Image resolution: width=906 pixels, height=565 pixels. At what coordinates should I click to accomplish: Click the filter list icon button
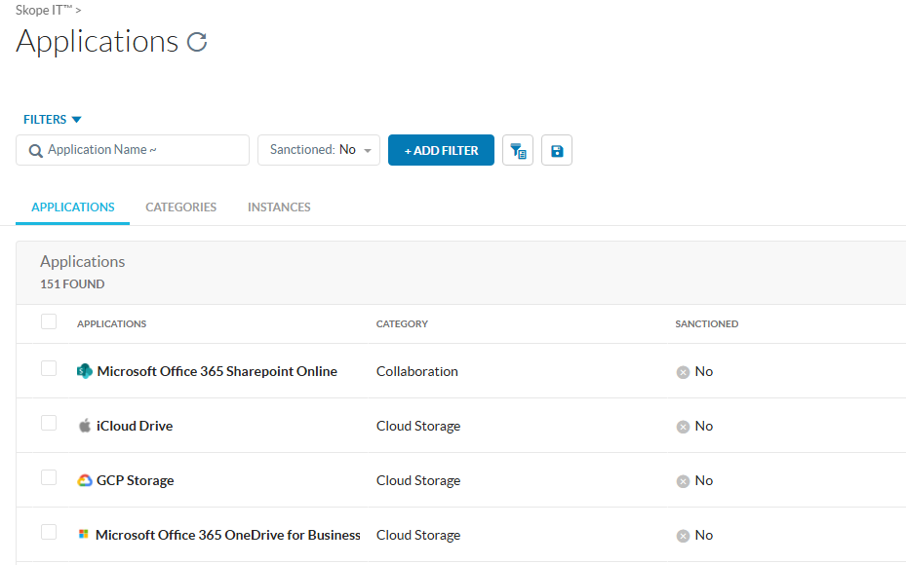(x=518, y=151)
